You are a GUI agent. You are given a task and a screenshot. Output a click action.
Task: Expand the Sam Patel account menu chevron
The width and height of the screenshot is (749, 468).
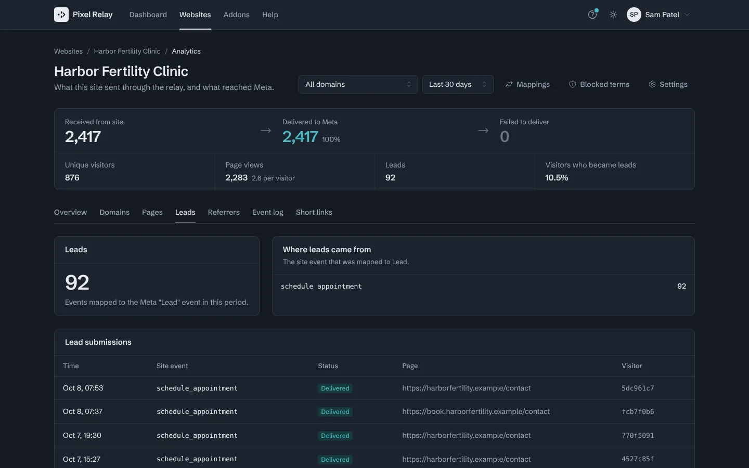pyautogui.click(x=687, y=15)
